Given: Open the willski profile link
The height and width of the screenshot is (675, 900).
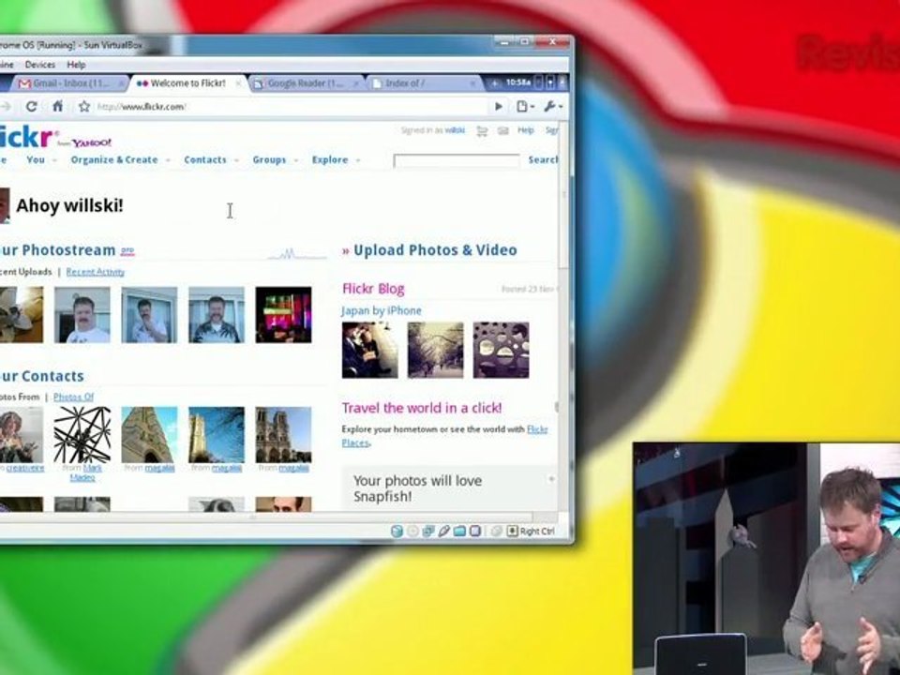Looking at the screenshot, I should click(x=456, y=130).
